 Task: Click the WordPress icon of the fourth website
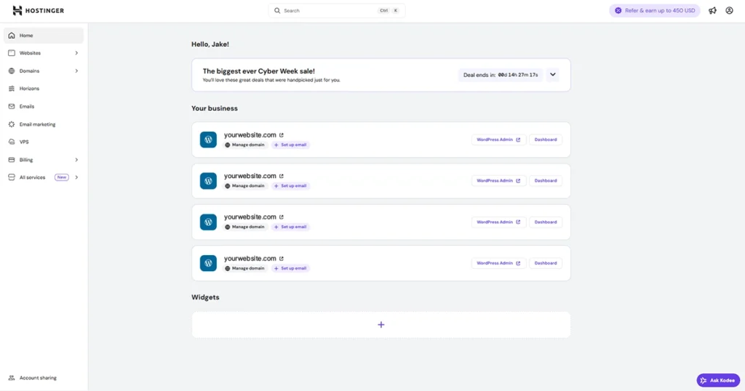(208, 263)
